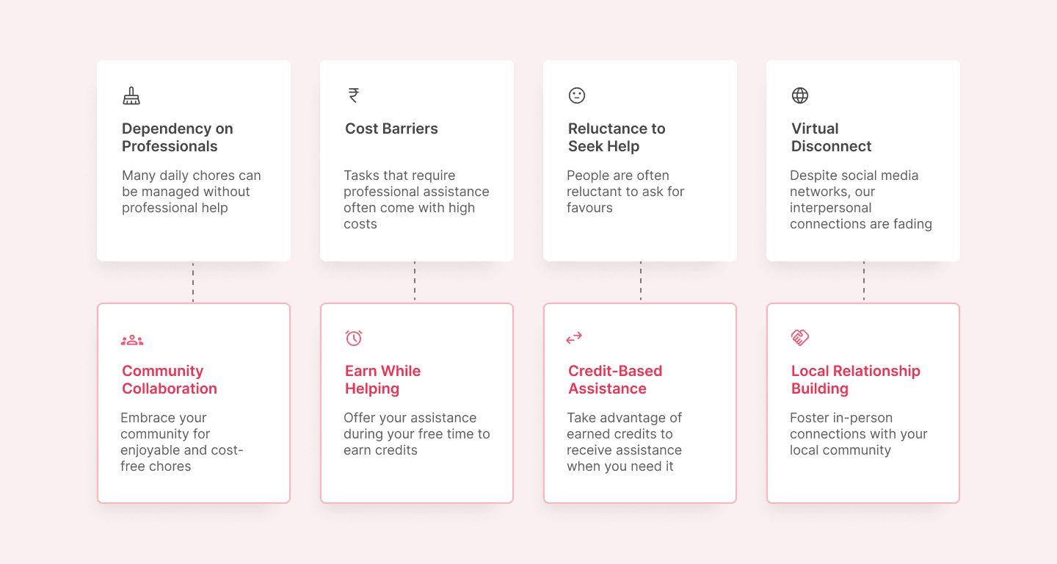Click the broom icon above Dependency on Professionals
The height and width of the screenshot is (564, 1057).
pos(131,95)
